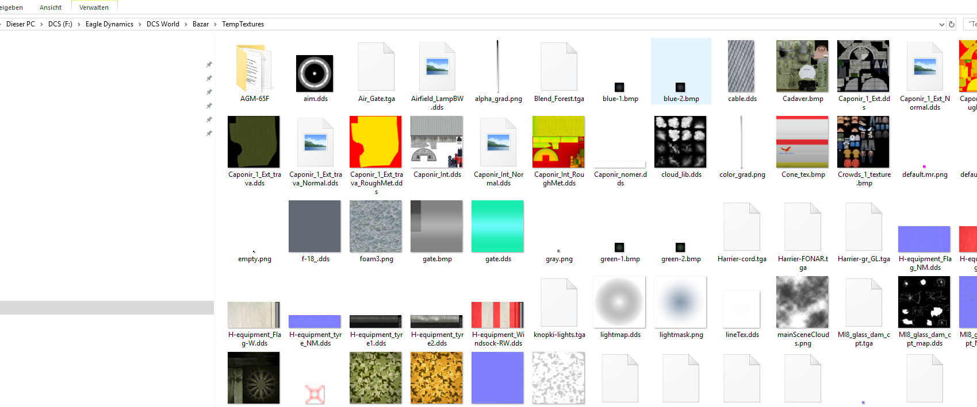The height and width of the screenshot is (407, 977).
Task: Open the Ansicht ribbon tab
Action: point(51,7)
